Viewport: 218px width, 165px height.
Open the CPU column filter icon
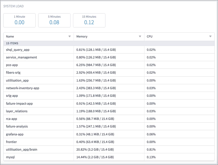coord(210,36)
